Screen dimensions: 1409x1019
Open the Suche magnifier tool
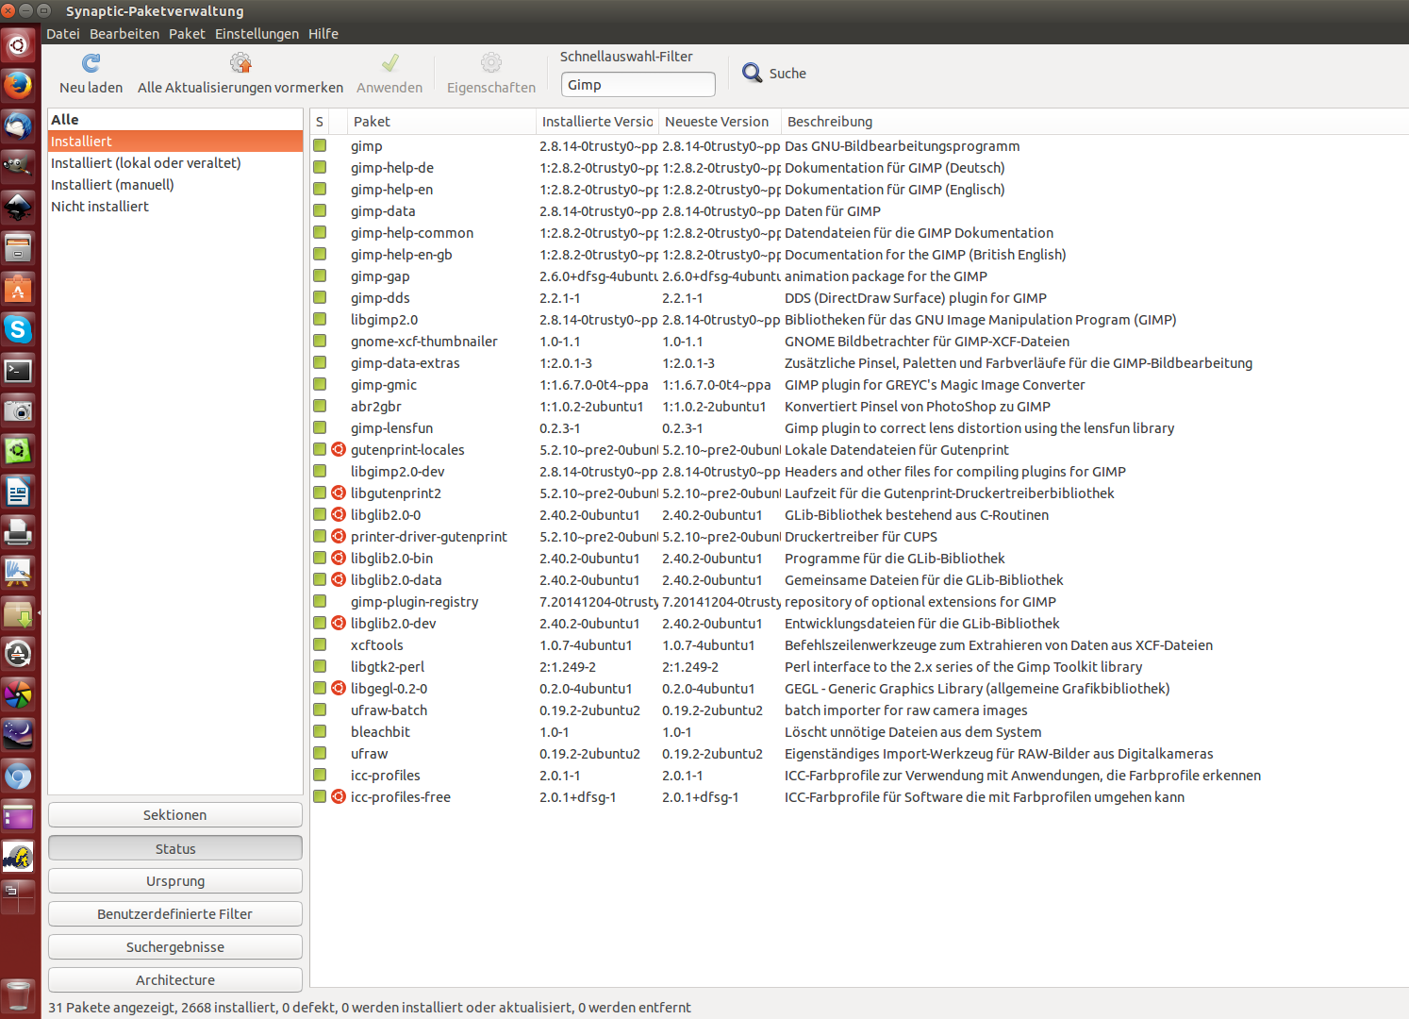(752, 73)
